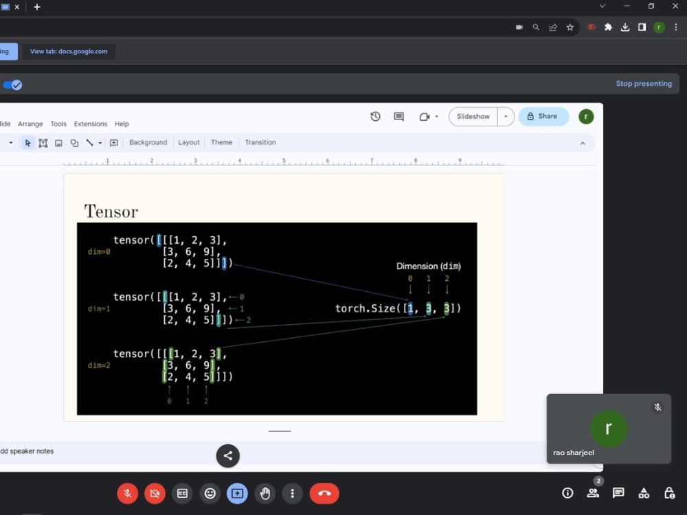Expand the Slideshow dropdown arrow
The width and height of the screenshot is (687, 515).
[506, 117]
